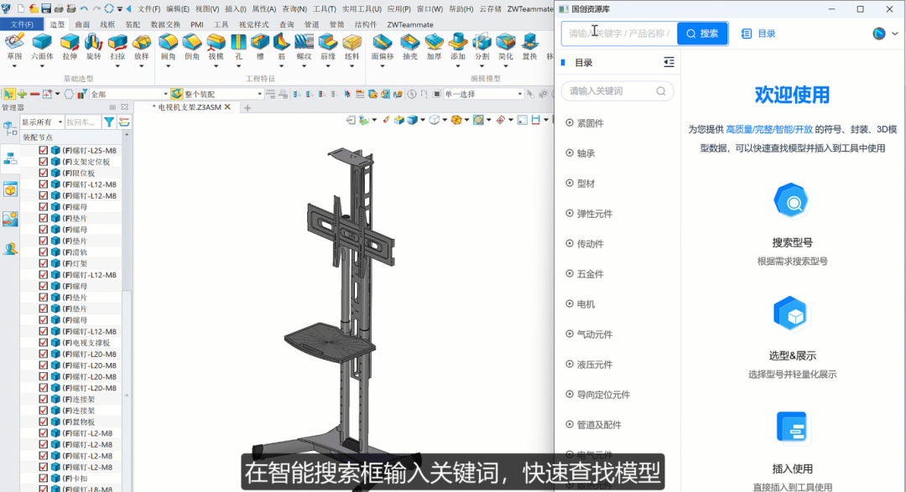Switch to the 曲面 ribbon tab
906x492 pixels.
click(x=82, y=24)
